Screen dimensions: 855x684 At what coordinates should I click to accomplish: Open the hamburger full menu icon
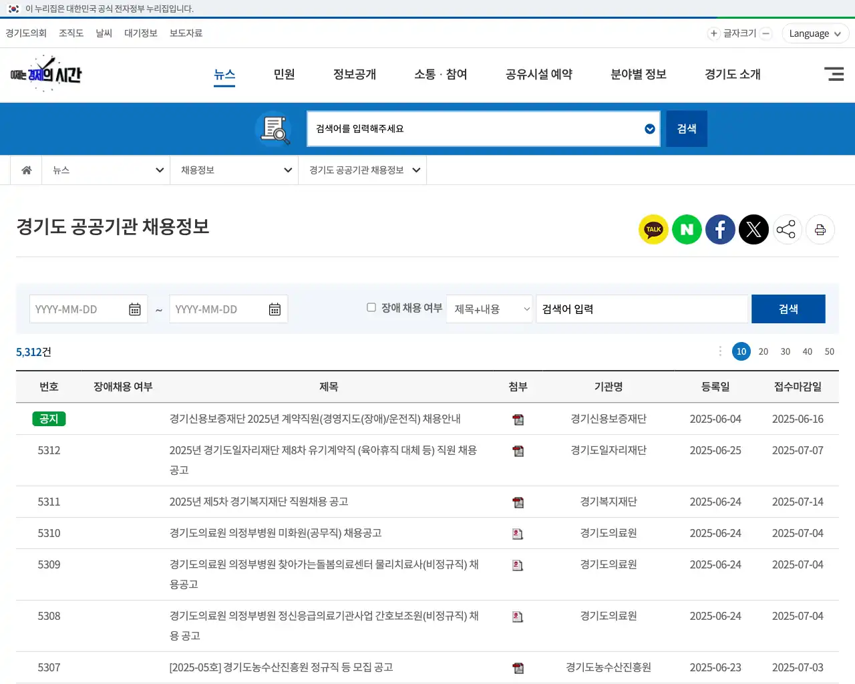pos(834,74)
